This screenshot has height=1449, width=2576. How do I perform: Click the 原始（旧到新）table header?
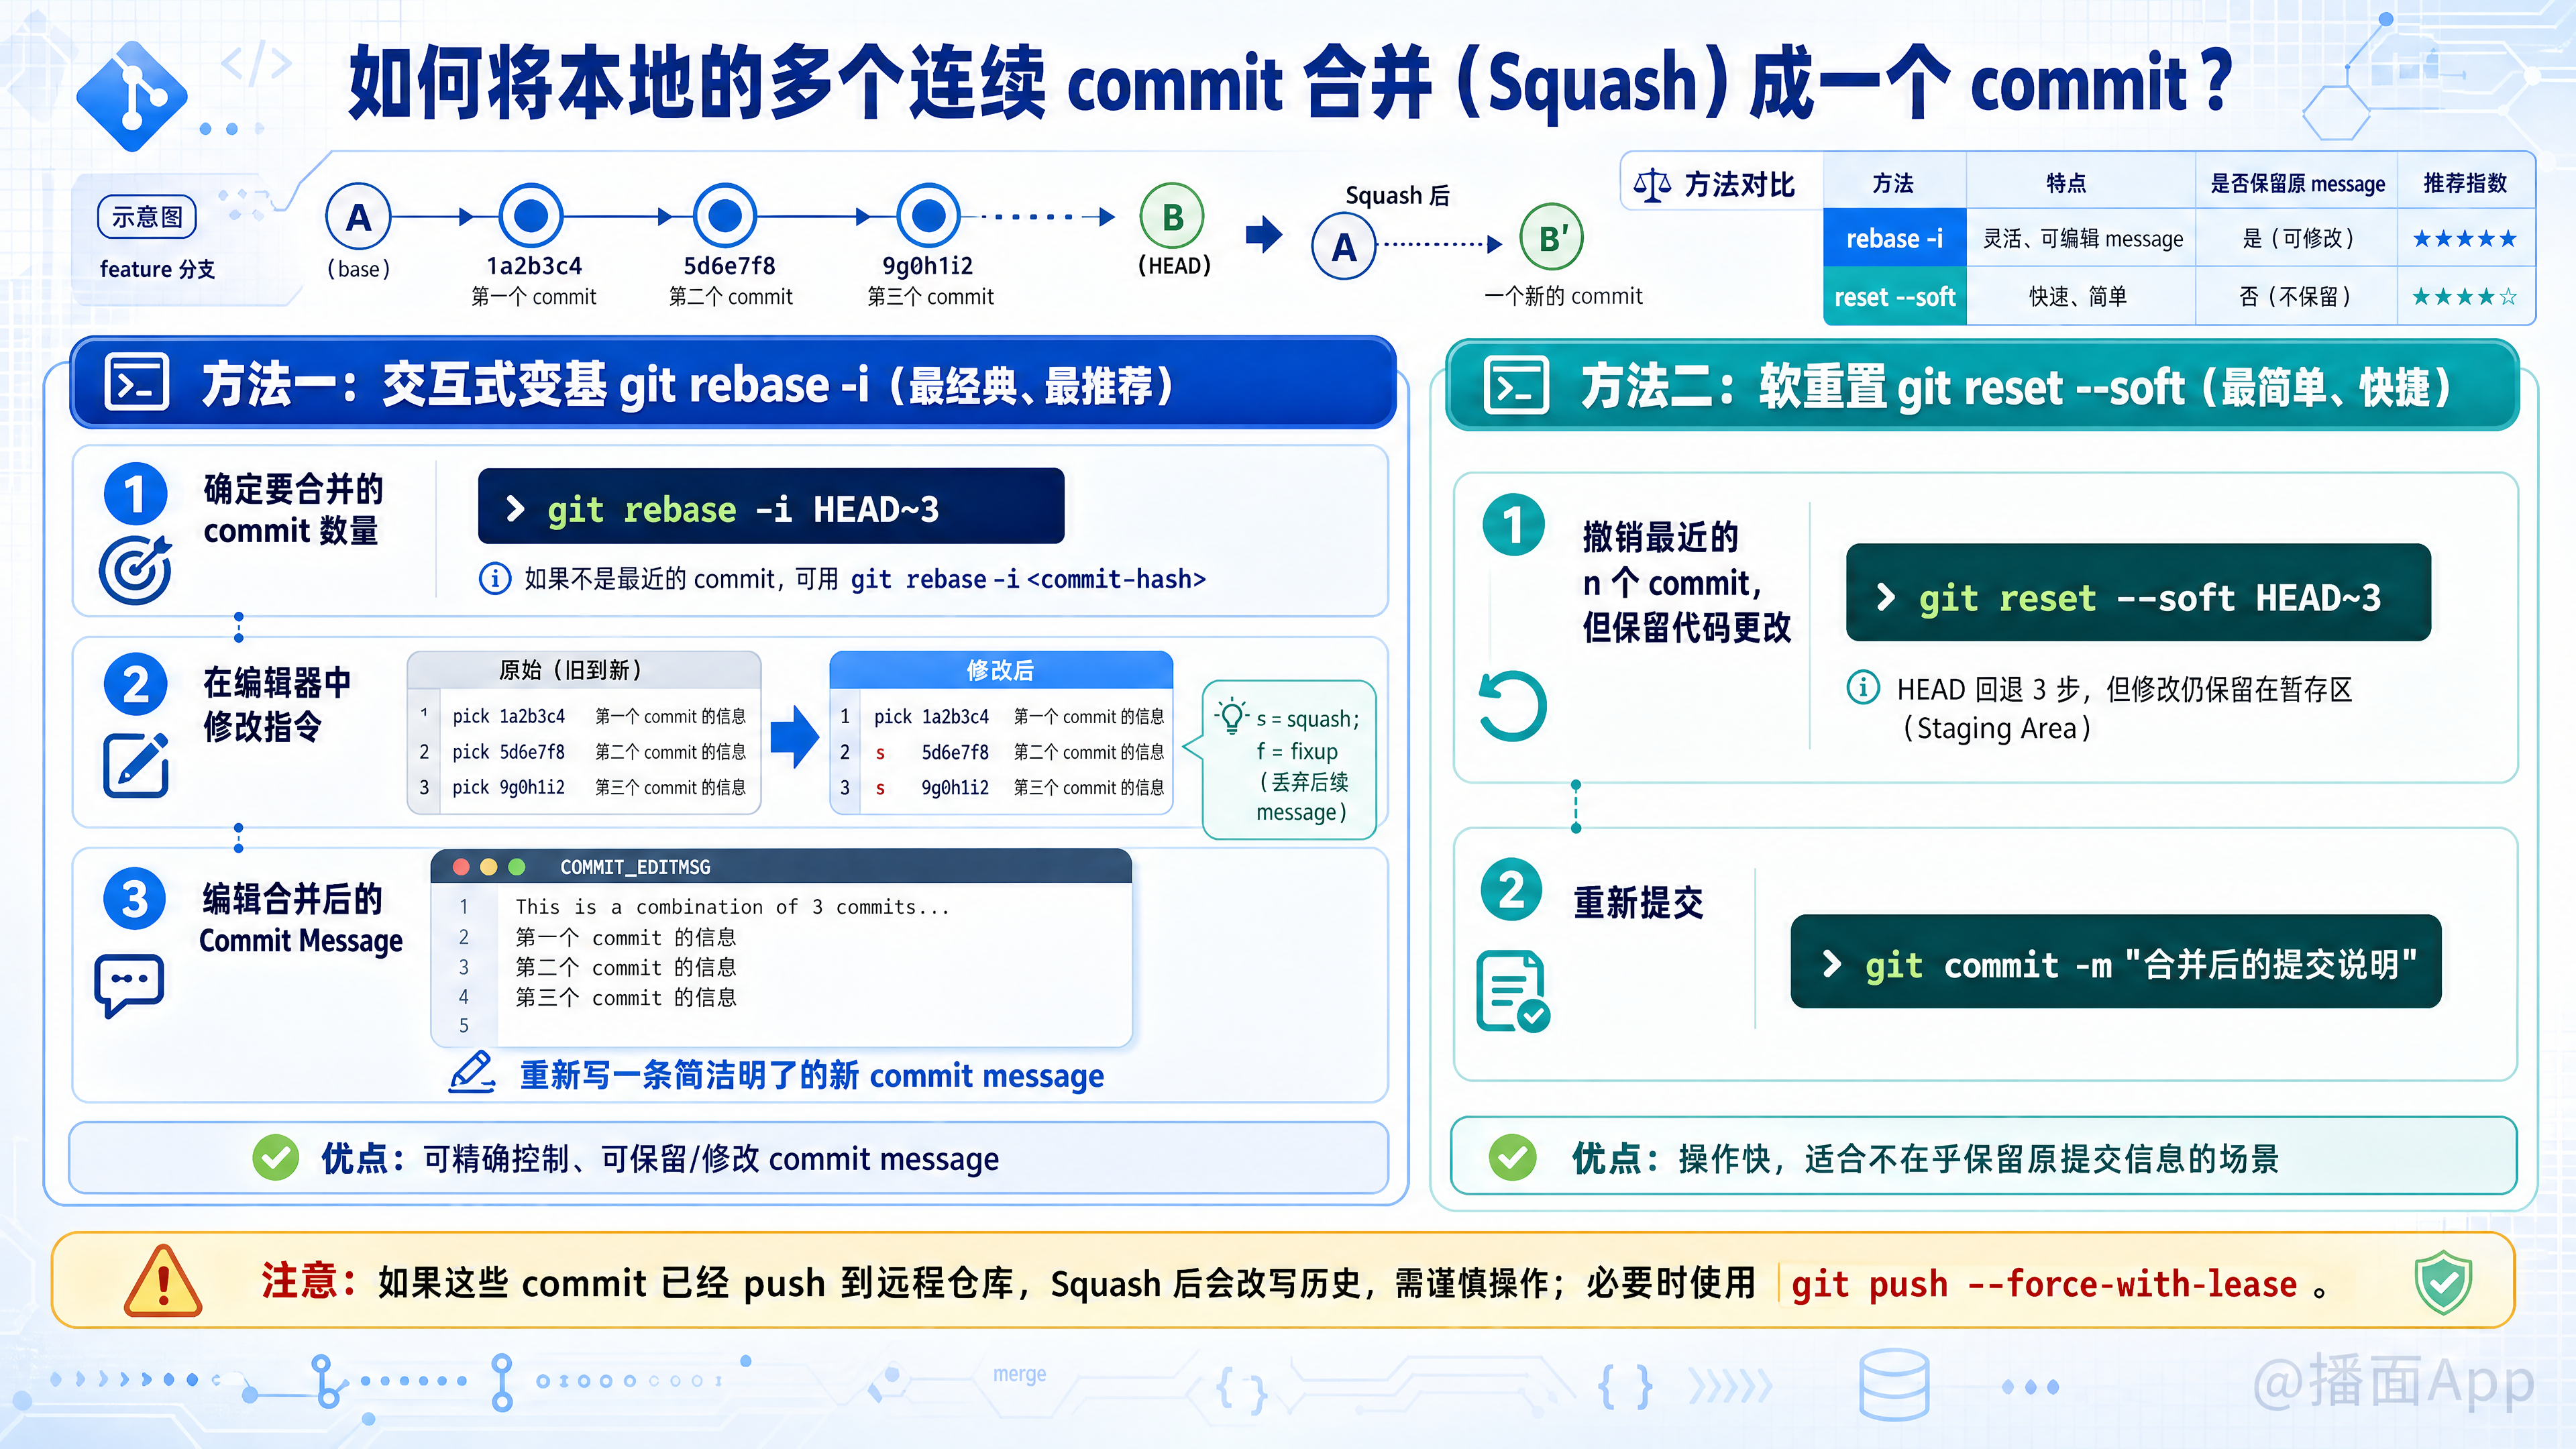point(584,670)
